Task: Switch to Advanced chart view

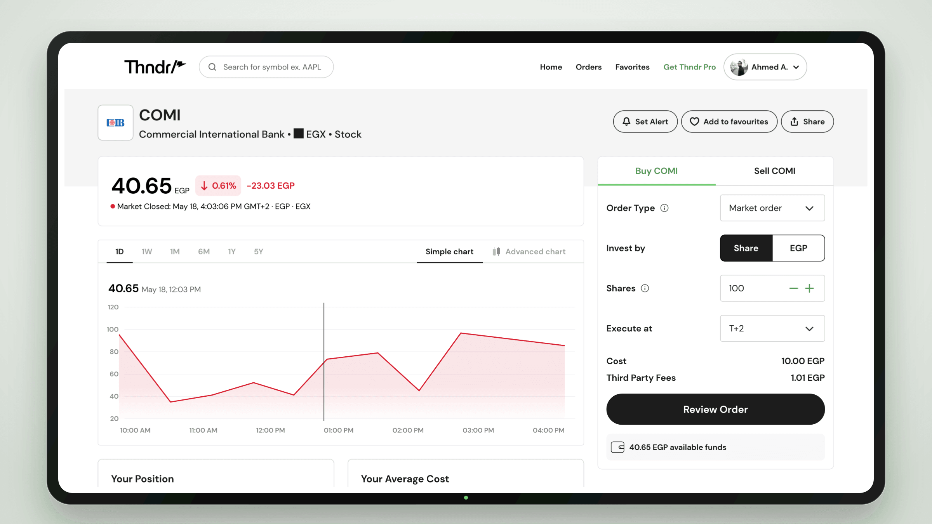Action: pos(529,252)
